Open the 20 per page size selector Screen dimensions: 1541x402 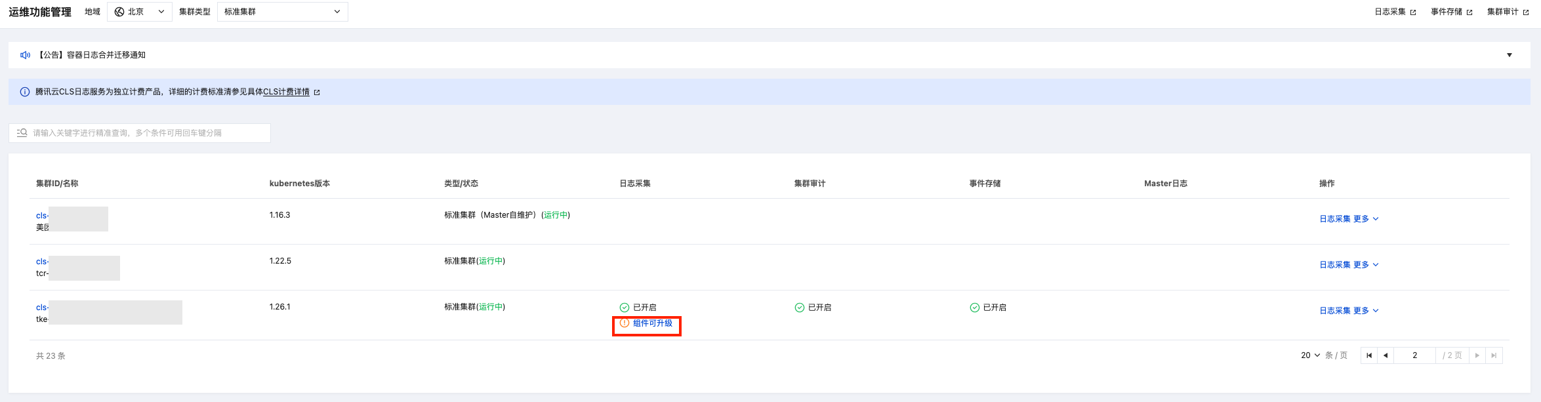[1309, 355]
